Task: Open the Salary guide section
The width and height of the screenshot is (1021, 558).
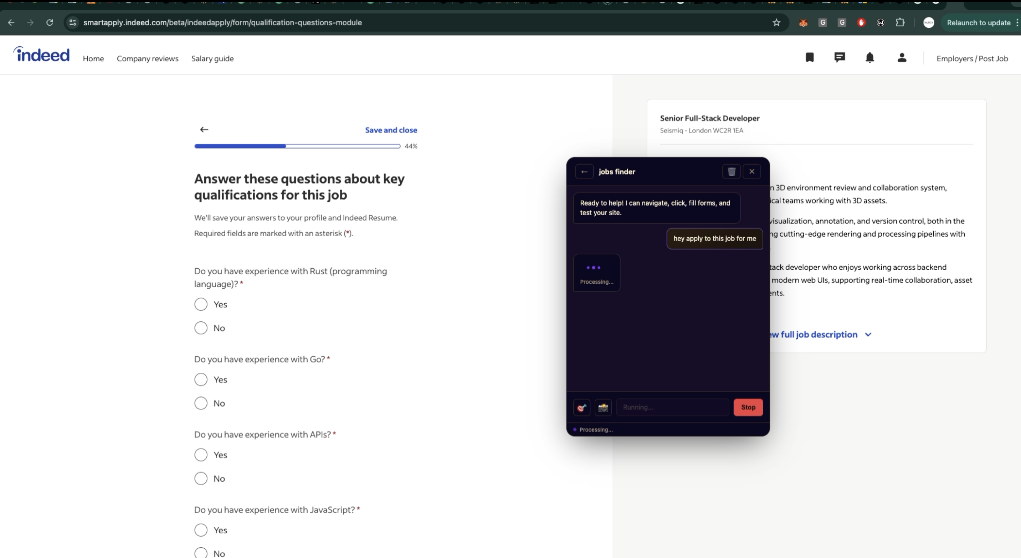Action: pos(212,58)
